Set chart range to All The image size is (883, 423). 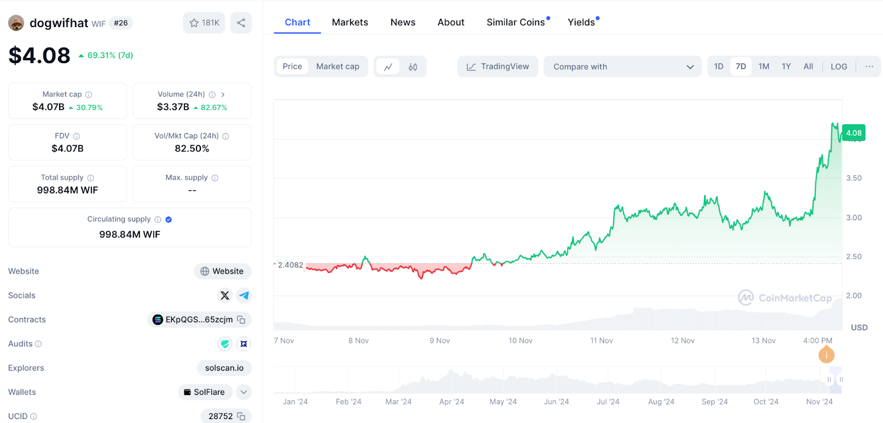808,66
